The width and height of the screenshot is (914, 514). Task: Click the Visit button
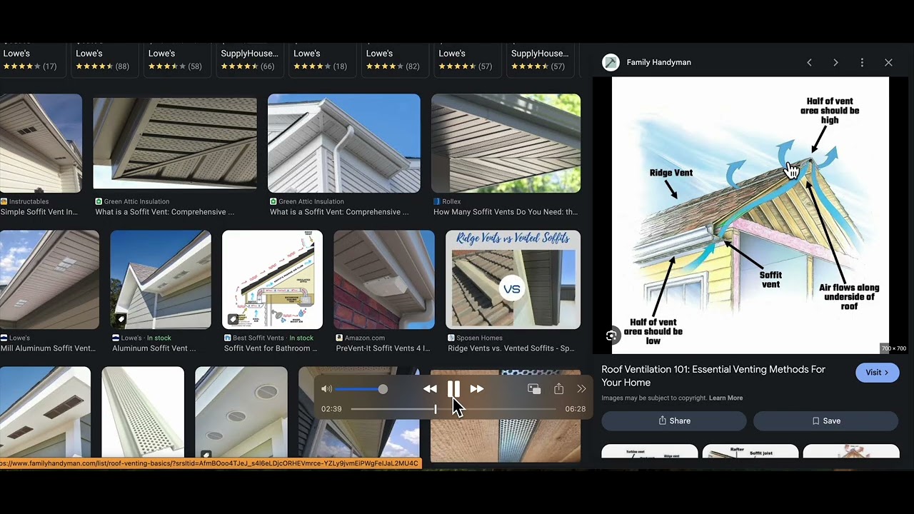click(877, 372)
